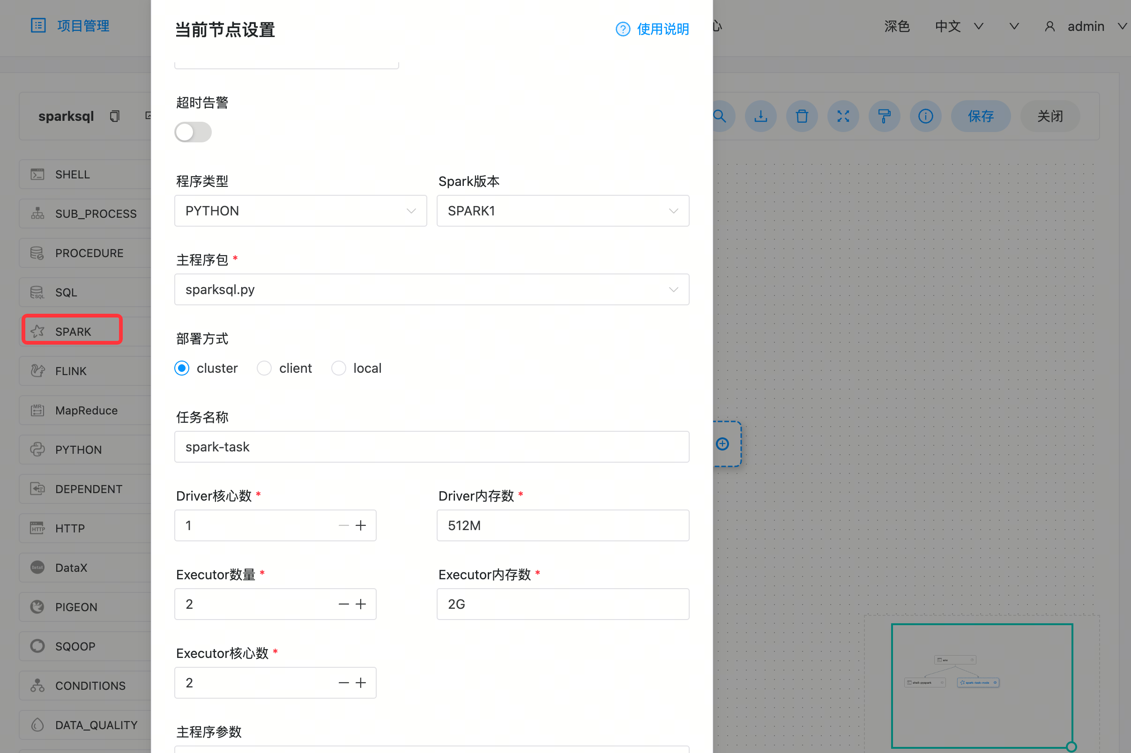Select client deploy mode
The width and height of the screenshot is (1131, 753).
pyautogui.click(x=264, y=369)
